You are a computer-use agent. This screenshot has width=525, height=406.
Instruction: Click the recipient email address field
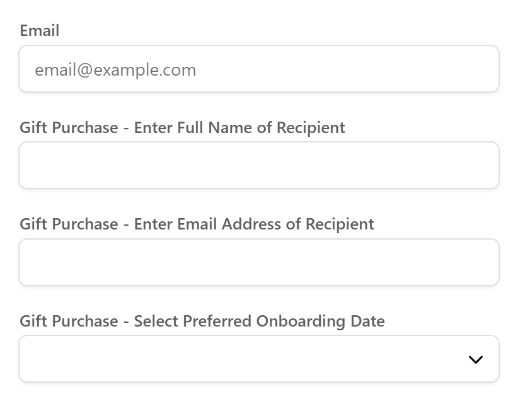[x=258, y=262]
